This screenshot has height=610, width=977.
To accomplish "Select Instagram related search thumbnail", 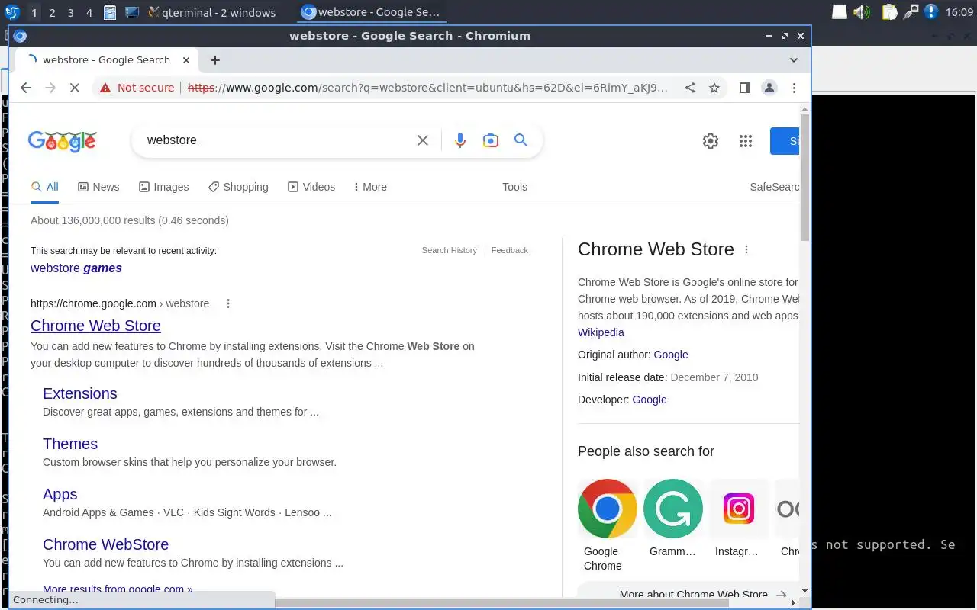I will [739, 509].
